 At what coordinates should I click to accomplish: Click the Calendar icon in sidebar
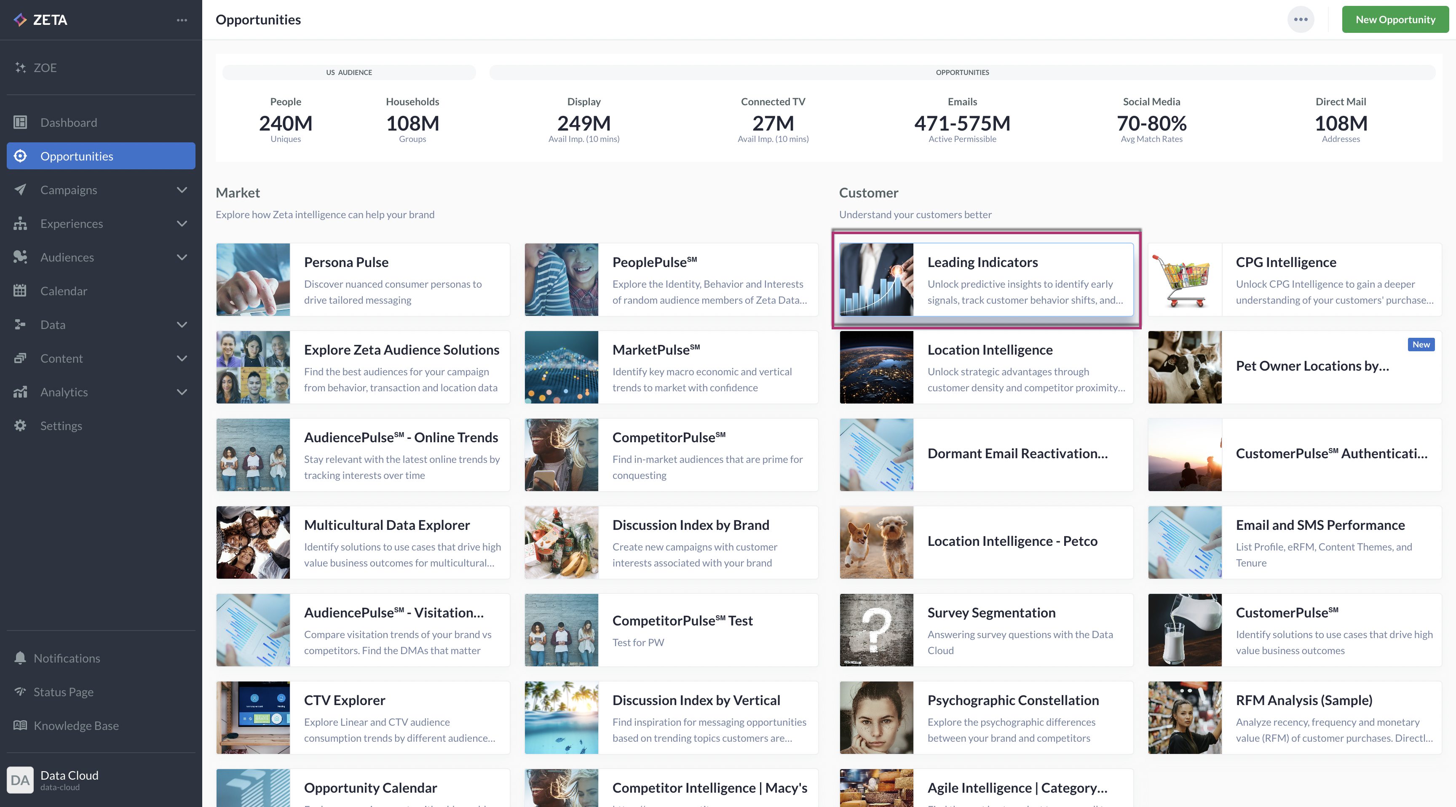[x=20, y=291]
